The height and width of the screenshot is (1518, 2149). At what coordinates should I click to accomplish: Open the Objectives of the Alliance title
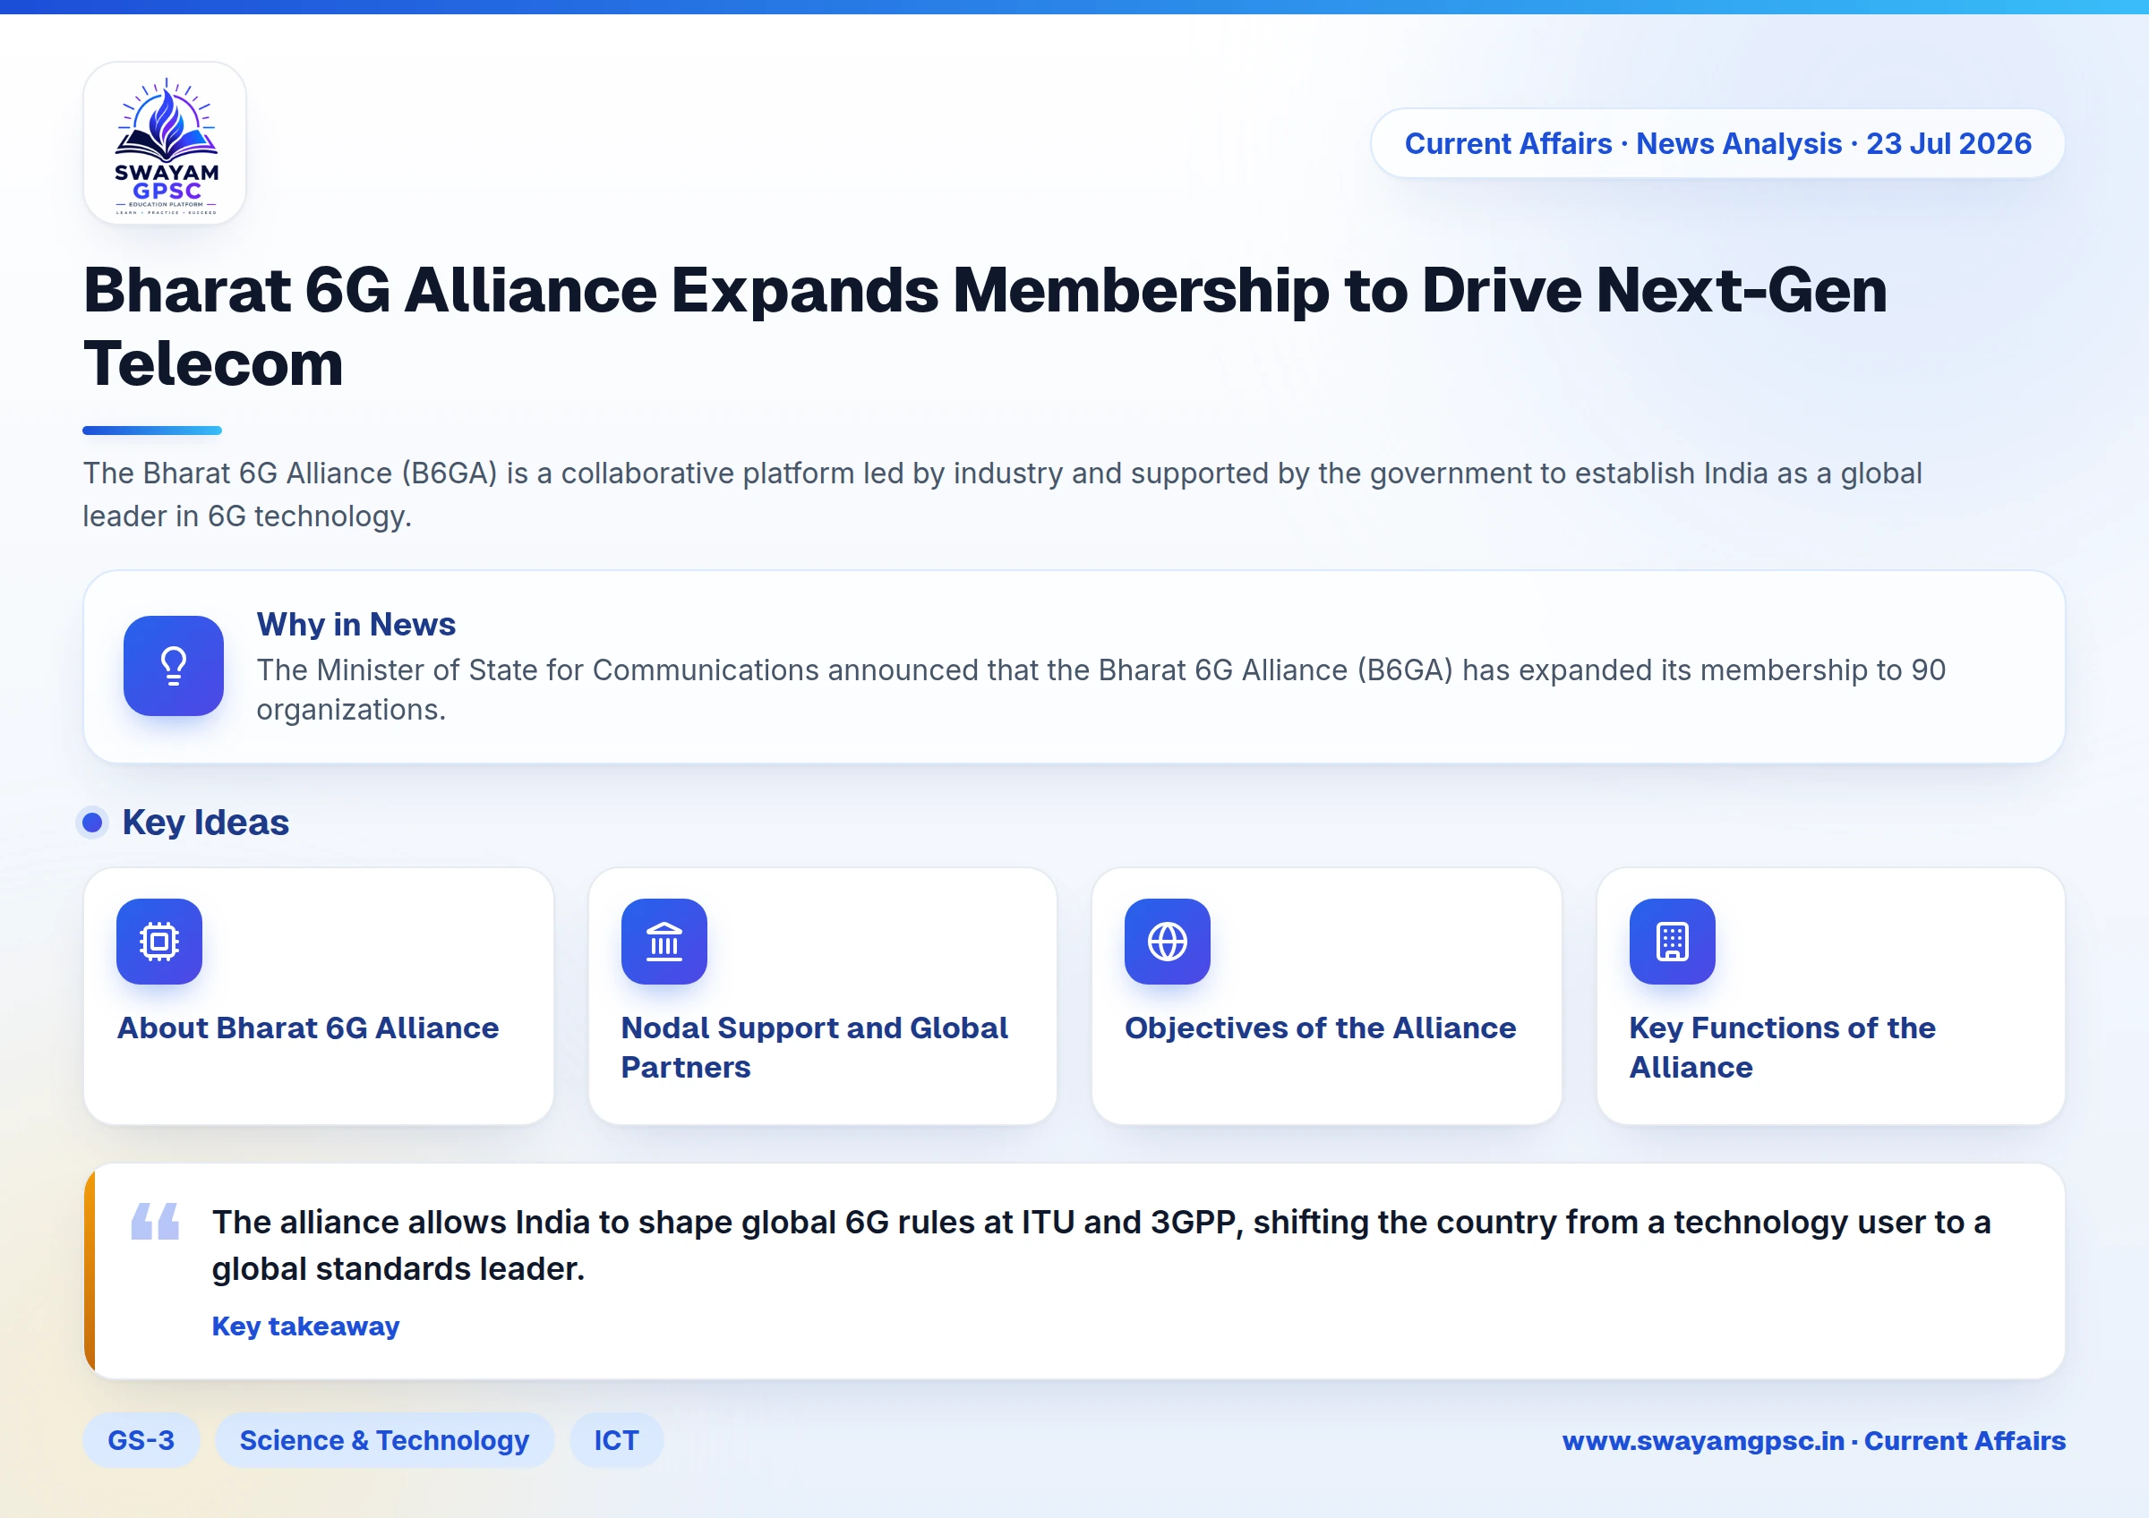[x=1320, y=1028]
